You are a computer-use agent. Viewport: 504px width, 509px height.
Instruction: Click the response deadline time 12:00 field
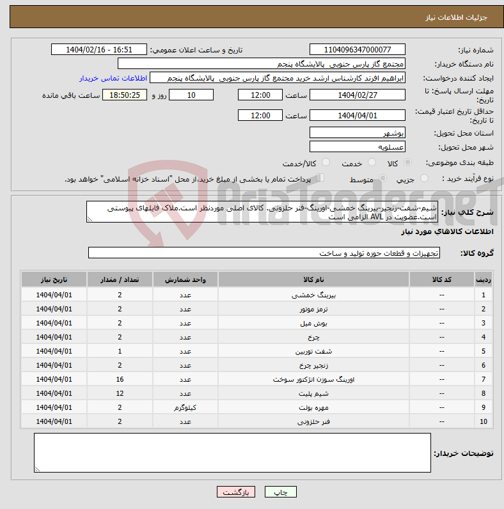(x=260, y=95)
